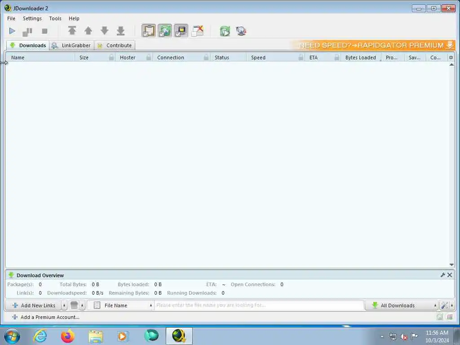Click Add a Premium Account link
Screen dimensions: 460x345
pyautogui.click(x=46, y=317)
